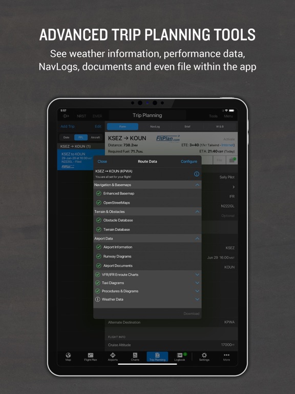Sort trips by Aircraft
Viewport: 295px width, 394px height.
coord(95,137)
